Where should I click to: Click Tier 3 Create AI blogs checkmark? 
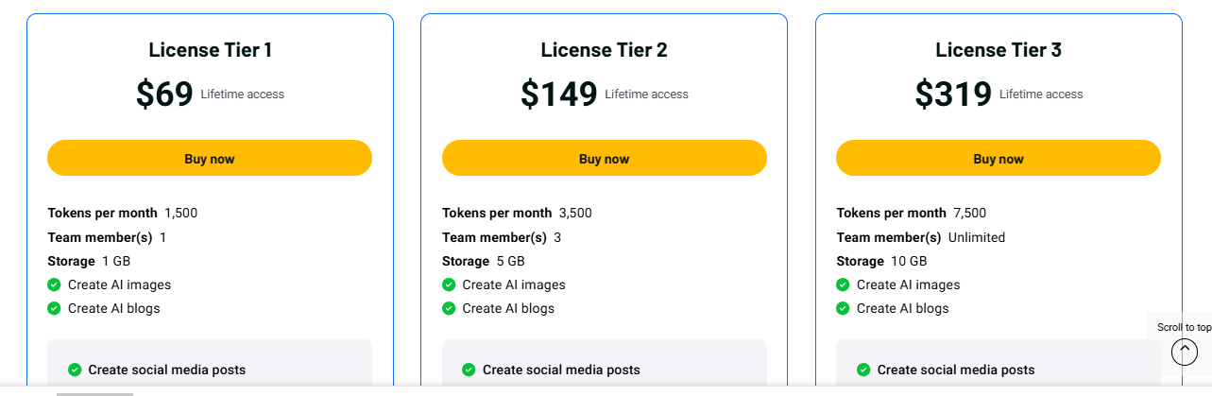click(x=843, y=308)
